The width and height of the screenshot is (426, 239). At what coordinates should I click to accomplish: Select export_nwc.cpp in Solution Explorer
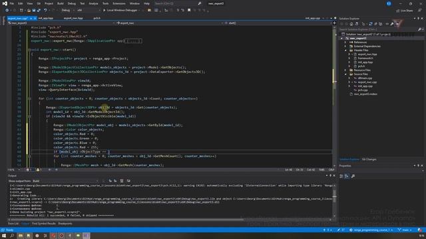coord(367,82)
